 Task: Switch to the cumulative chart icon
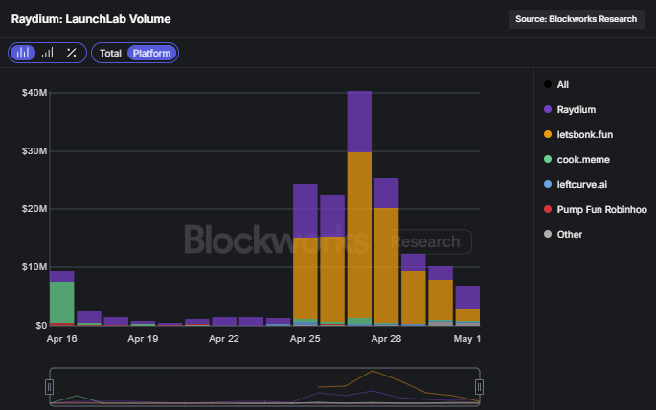(47, 53)
